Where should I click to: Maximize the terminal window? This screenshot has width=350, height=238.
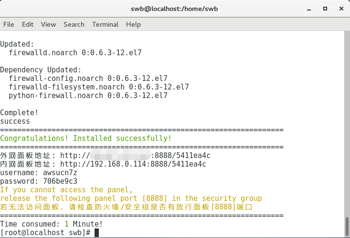pyautogui.click(x=325, y=9)
